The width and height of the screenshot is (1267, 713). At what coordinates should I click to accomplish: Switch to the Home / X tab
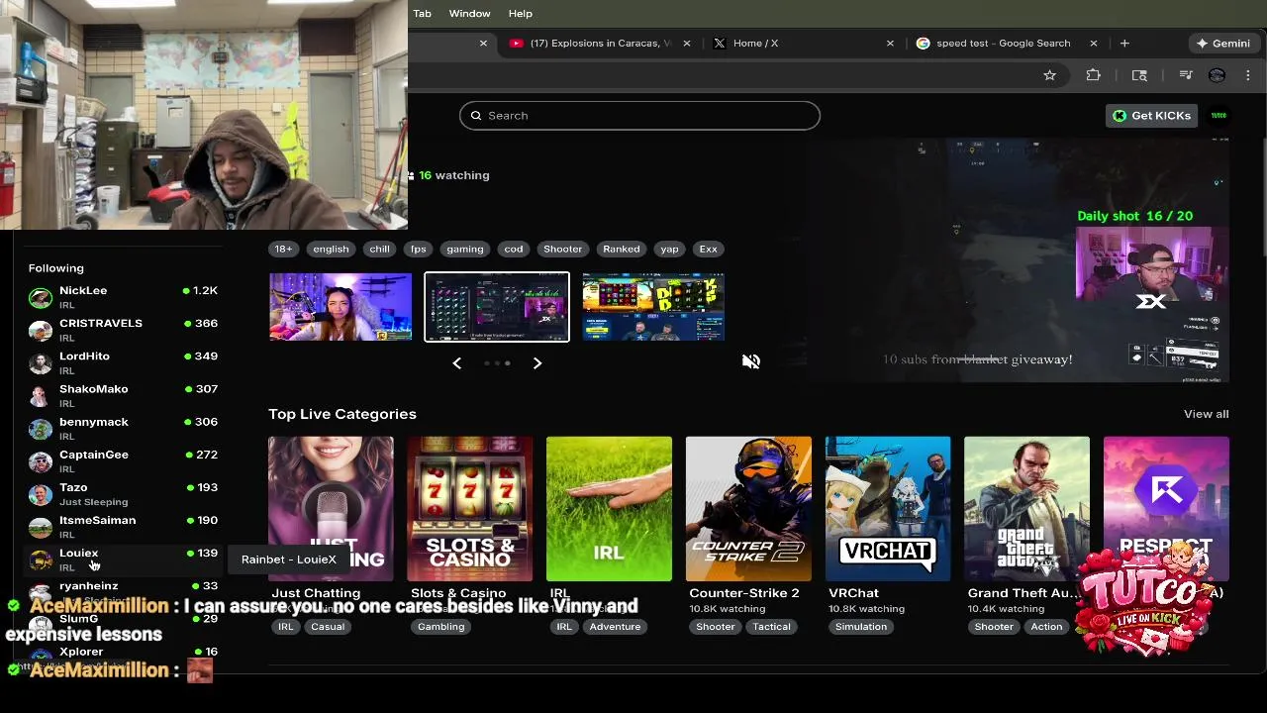802,44
